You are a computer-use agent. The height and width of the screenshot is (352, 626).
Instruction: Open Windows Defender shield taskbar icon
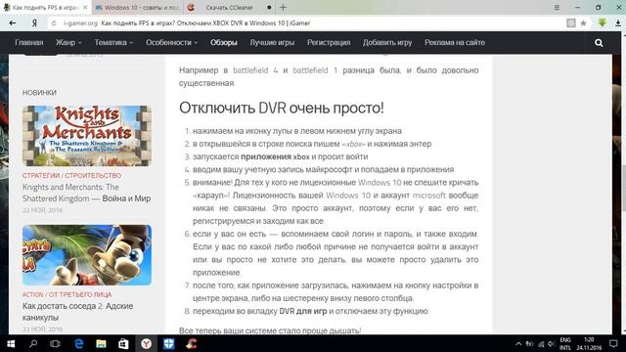(x=169, y=343)
